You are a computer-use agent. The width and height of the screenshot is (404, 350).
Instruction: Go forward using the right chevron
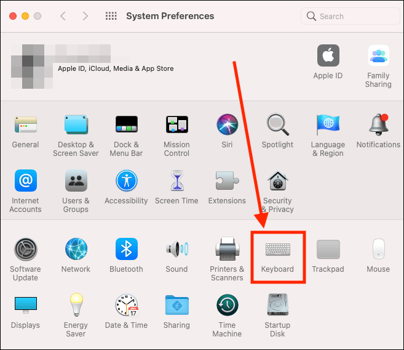tap(85, 16)
